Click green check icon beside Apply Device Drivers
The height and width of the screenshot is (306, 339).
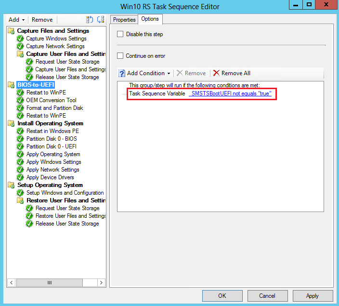tap(20, 177)
